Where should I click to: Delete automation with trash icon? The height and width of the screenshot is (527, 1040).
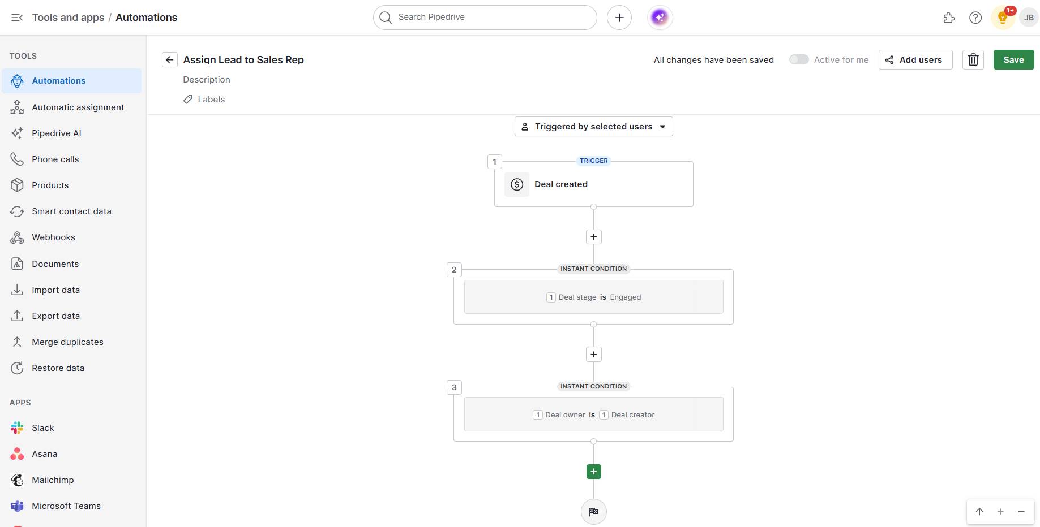[x=973, y=60]
